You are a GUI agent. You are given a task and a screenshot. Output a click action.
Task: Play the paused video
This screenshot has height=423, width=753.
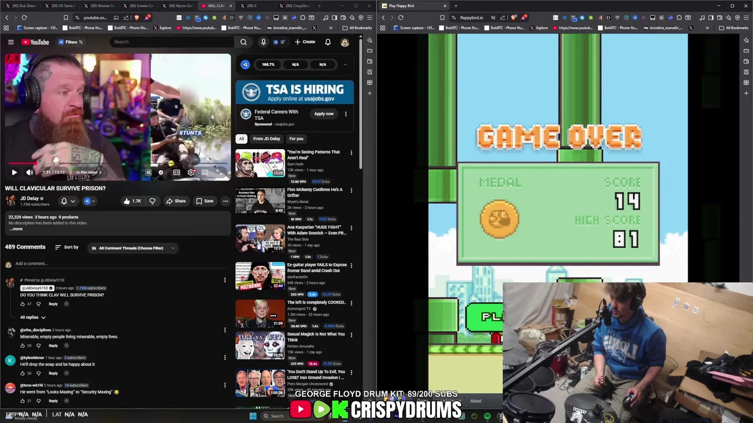14,172
